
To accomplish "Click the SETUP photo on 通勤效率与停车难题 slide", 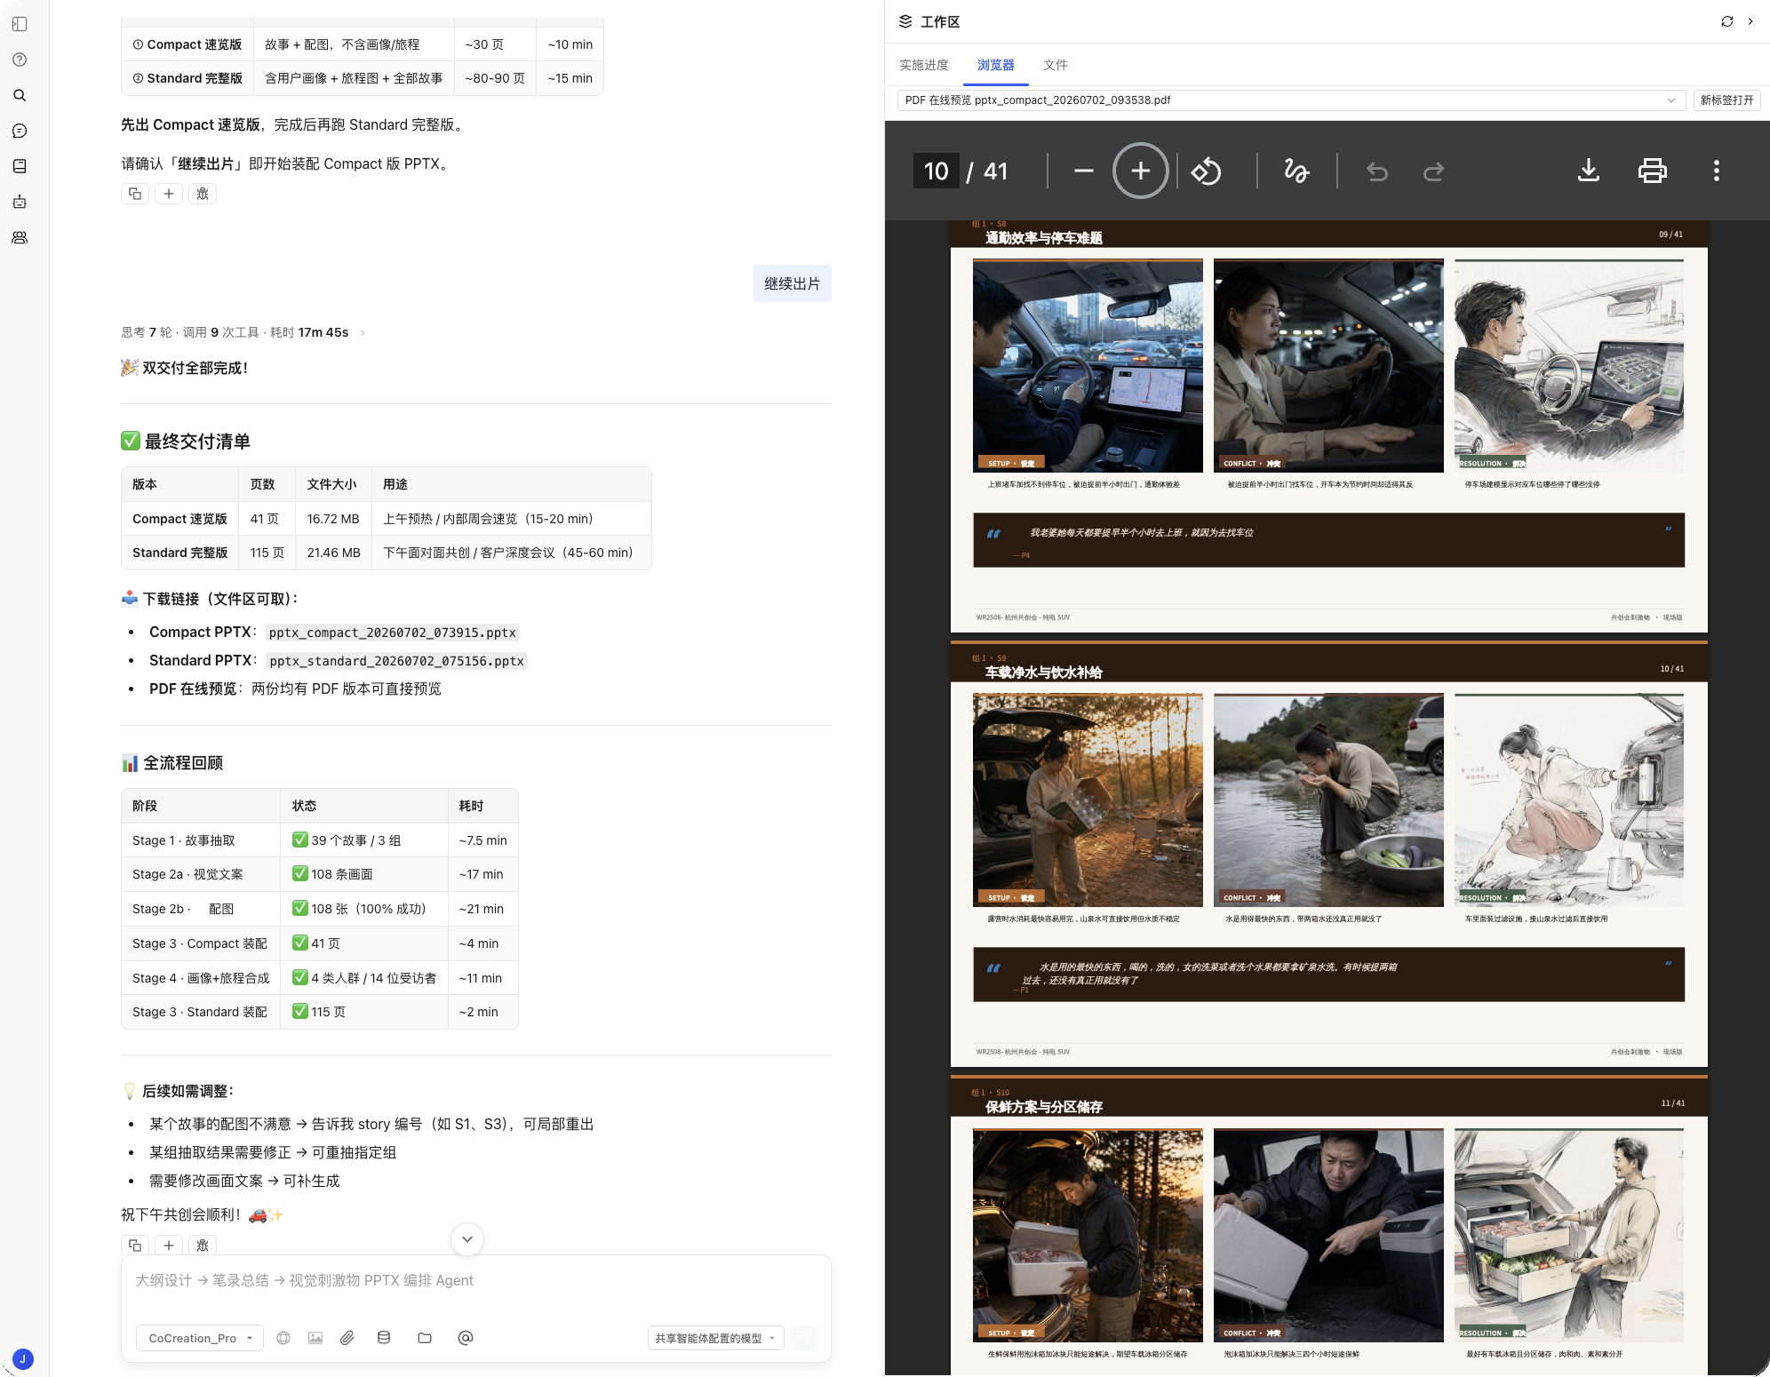I will pyautogui.click(x=1088, y=365).
